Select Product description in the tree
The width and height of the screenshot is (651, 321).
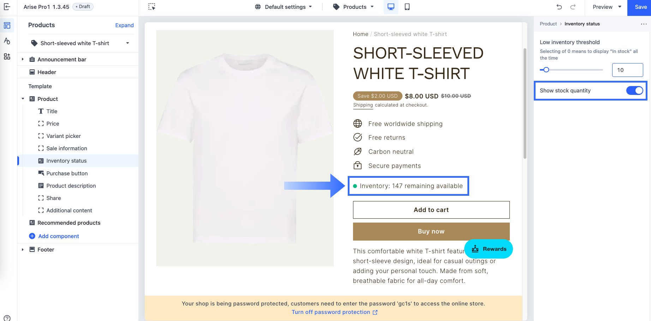71,186
